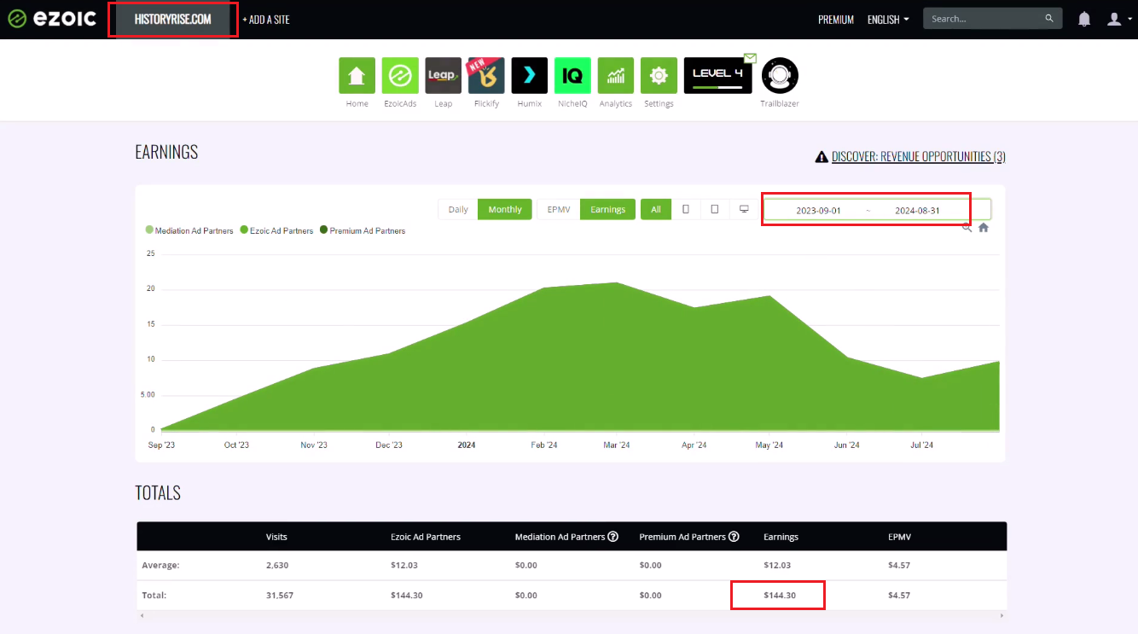Click the chart zoom magnifier icon
The width and height of the screenshot is (1138, 634).
point(967,228)
